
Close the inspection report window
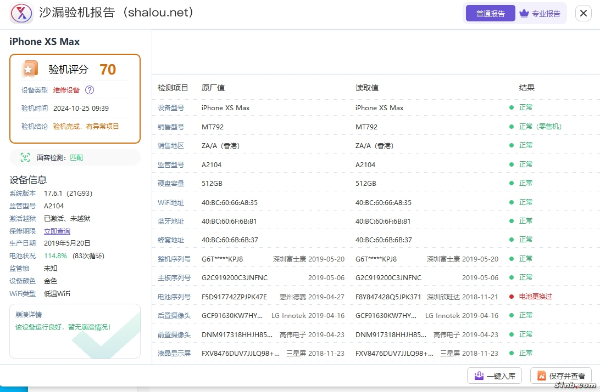pos(583,14)
